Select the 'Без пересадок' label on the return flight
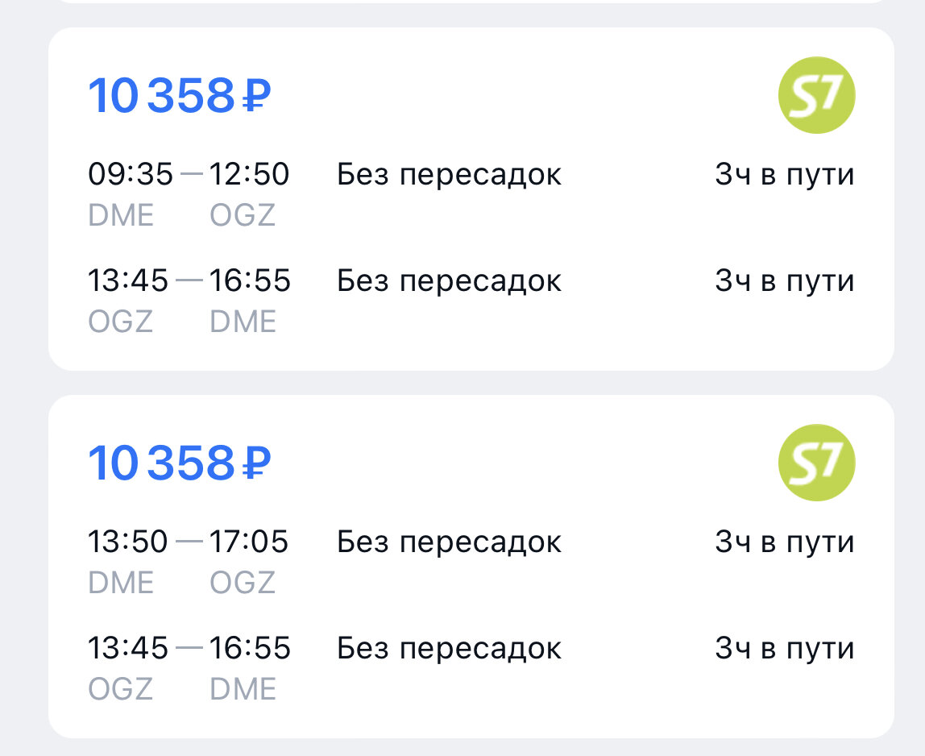 pyautogui.click(x=449, y=280)
